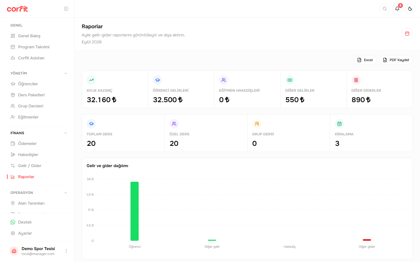Screen dimensions: 420x262
Task: Save the report with PDF Kaydet
Action: [396, 60]
